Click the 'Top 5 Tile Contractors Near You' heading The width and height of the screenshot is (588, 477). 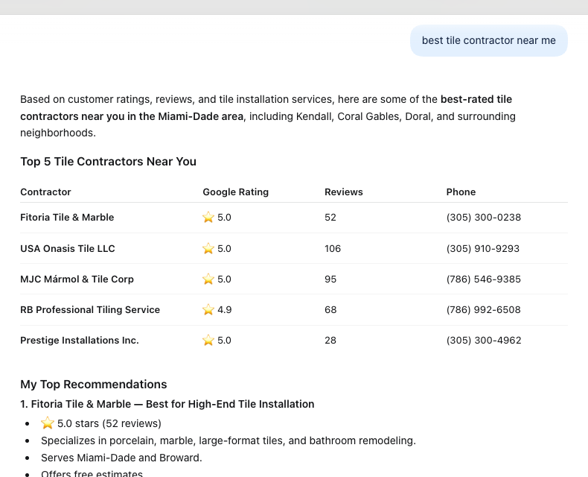(x=108, y=162)
